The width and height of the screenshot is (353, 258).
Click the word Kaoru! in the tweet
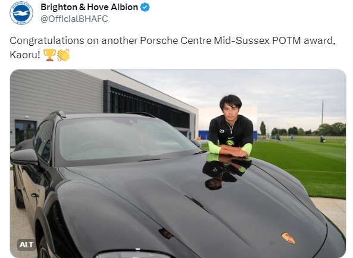click(25, 55)
